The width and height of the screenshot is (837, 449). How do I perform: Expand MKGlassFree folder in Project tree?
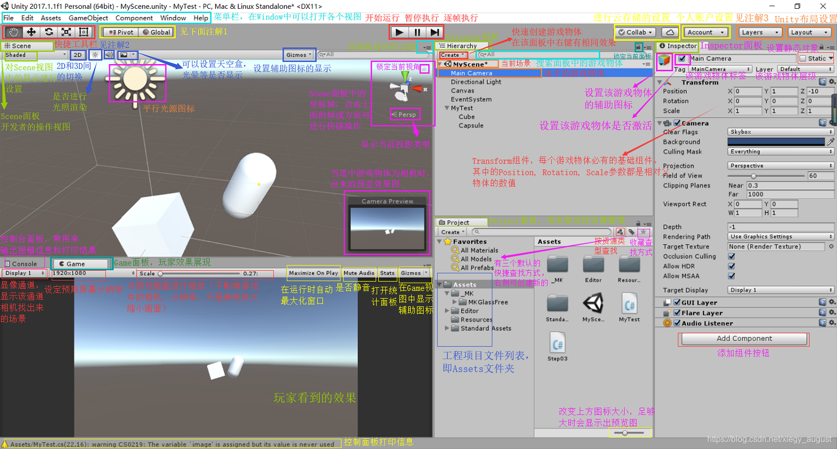coord(455,302)
